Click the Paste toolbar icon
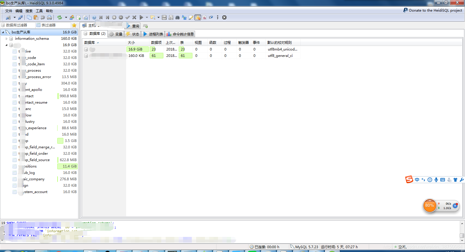 [36, 17]
